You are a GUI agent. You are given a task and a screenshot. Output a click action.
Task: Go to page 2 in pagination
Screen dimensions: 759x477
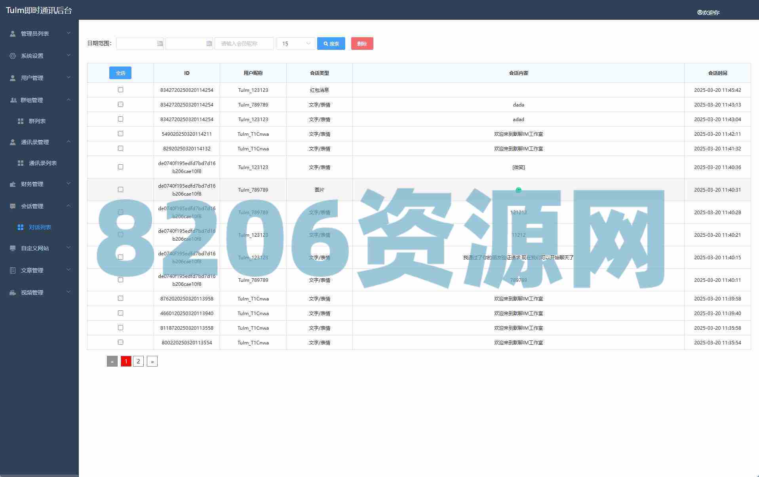pyautogui.click(x=138, y=361)
